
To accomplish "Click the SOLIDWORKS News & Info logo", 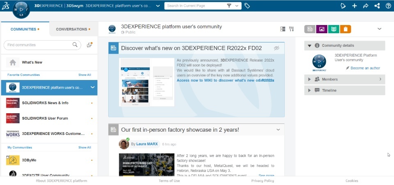I will click(x=13, y=103).
